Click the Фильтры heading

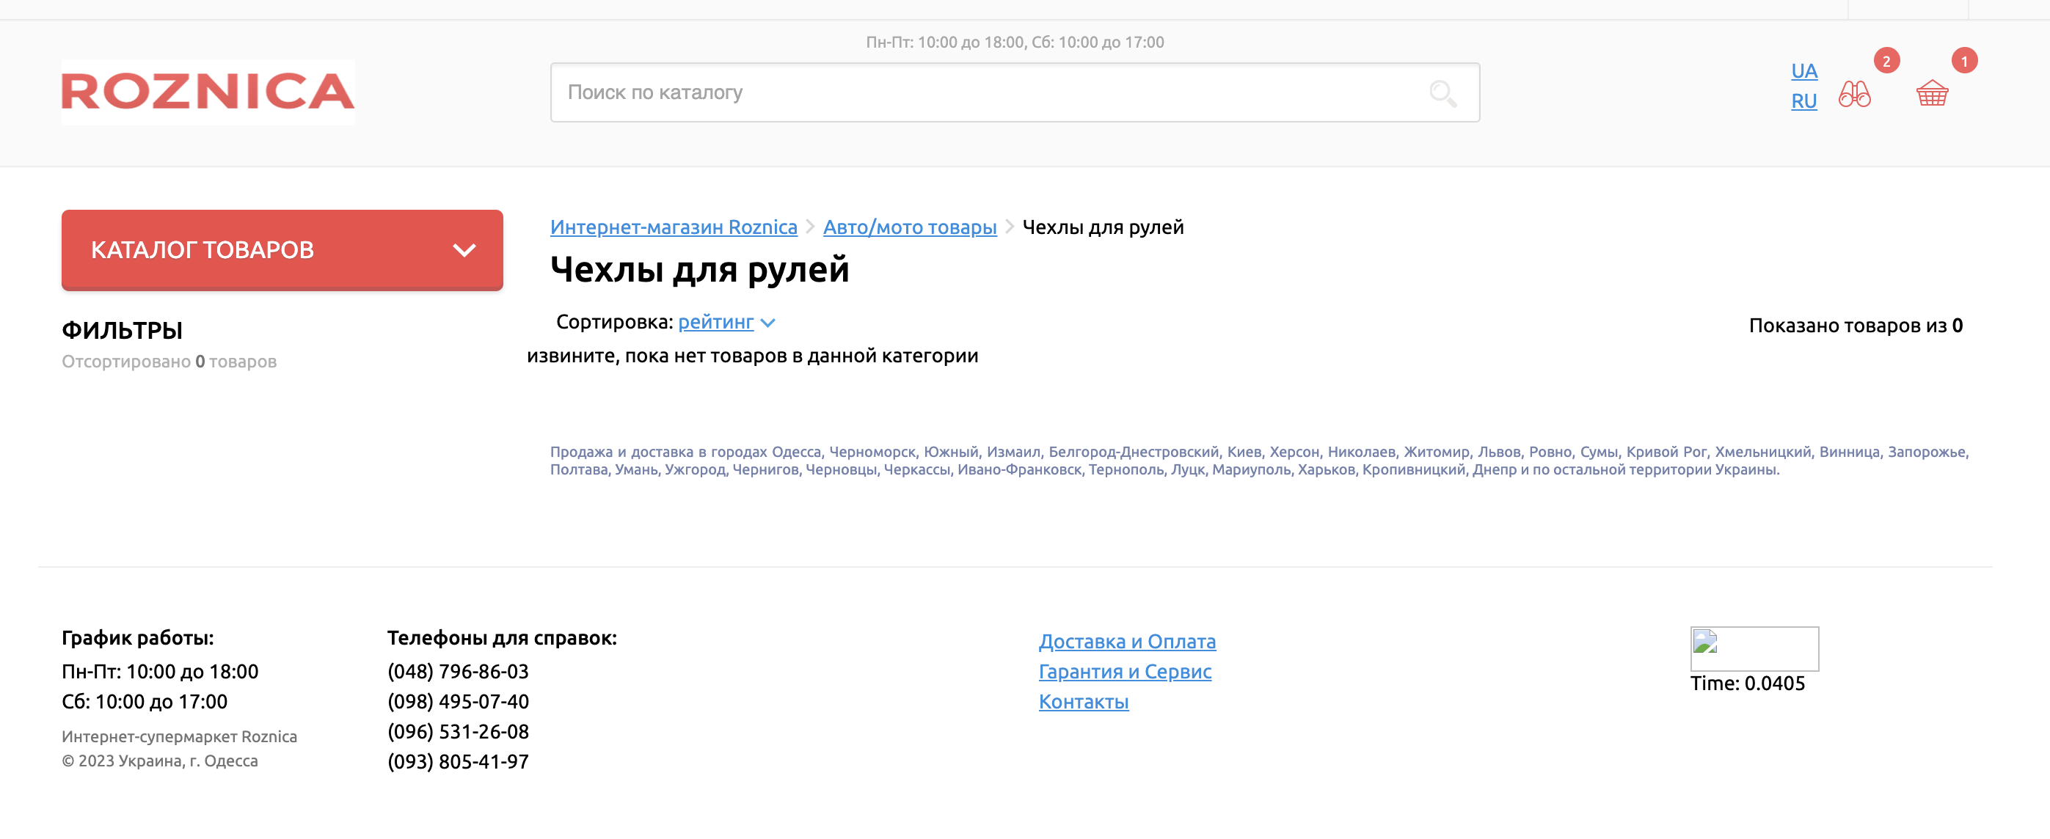[x=122, y=330]
